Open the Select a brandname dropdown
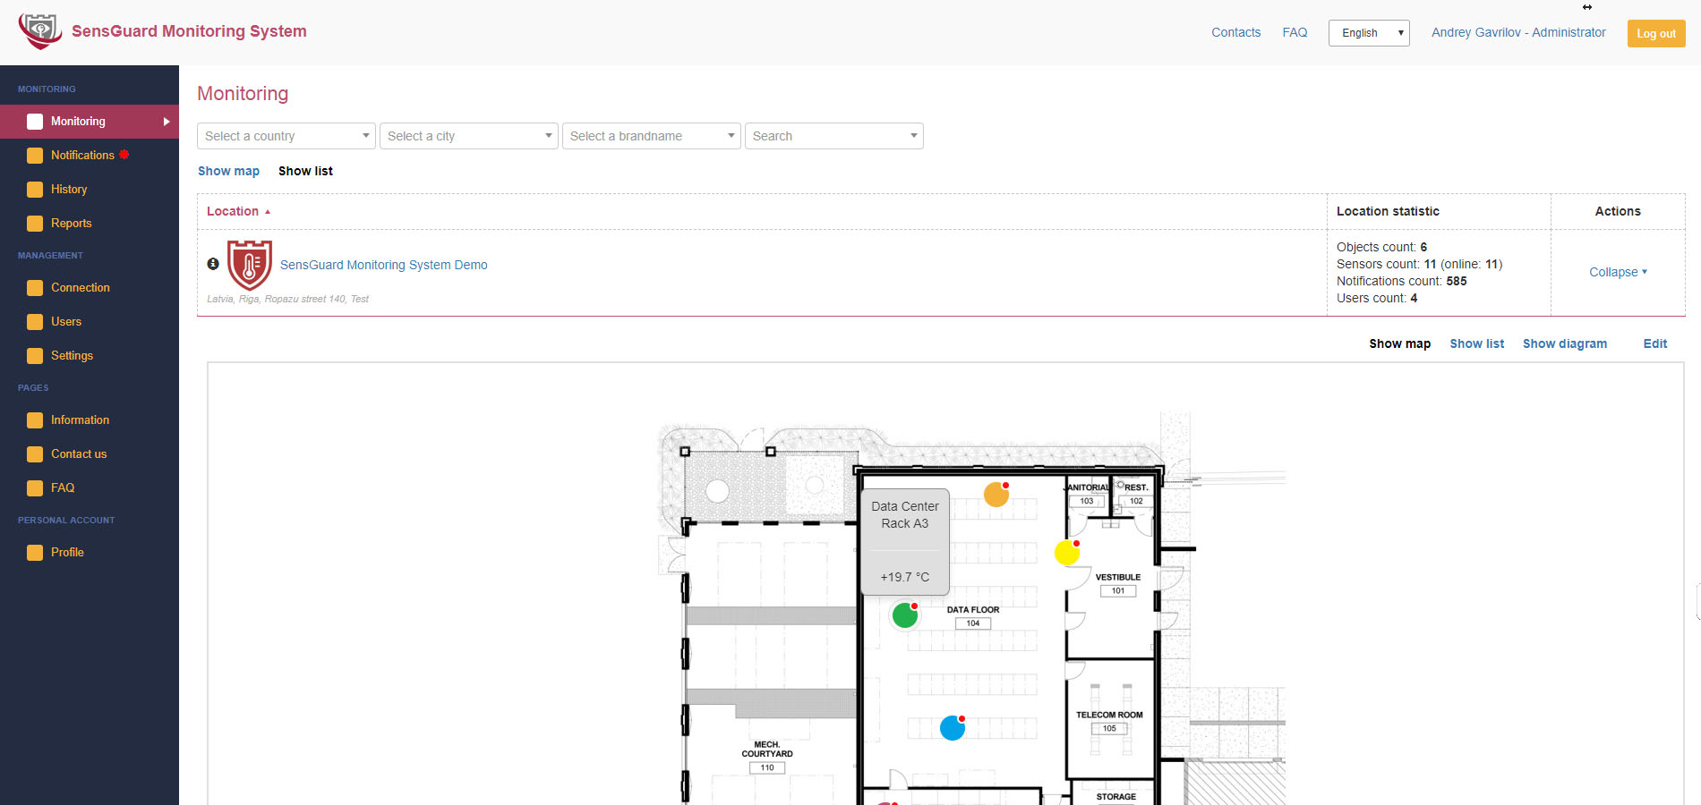This screenshot has height=805, width=1701. [651, 136]
